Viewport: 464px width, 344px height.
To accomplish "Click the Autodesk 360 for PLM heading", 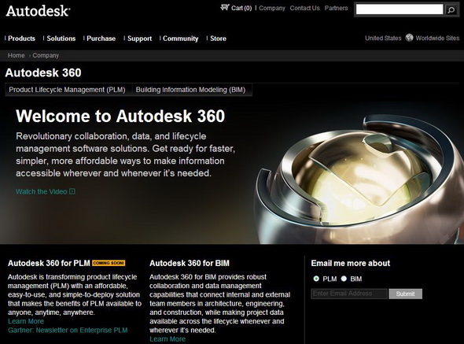I will click(x=49, y=263).
